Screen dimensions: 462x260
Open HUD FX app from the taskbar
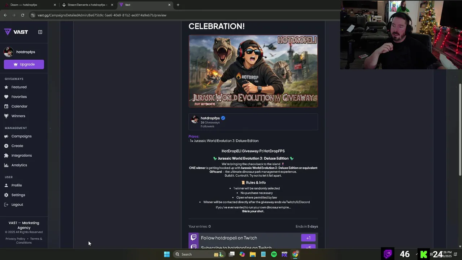click(x=284, y=254)
